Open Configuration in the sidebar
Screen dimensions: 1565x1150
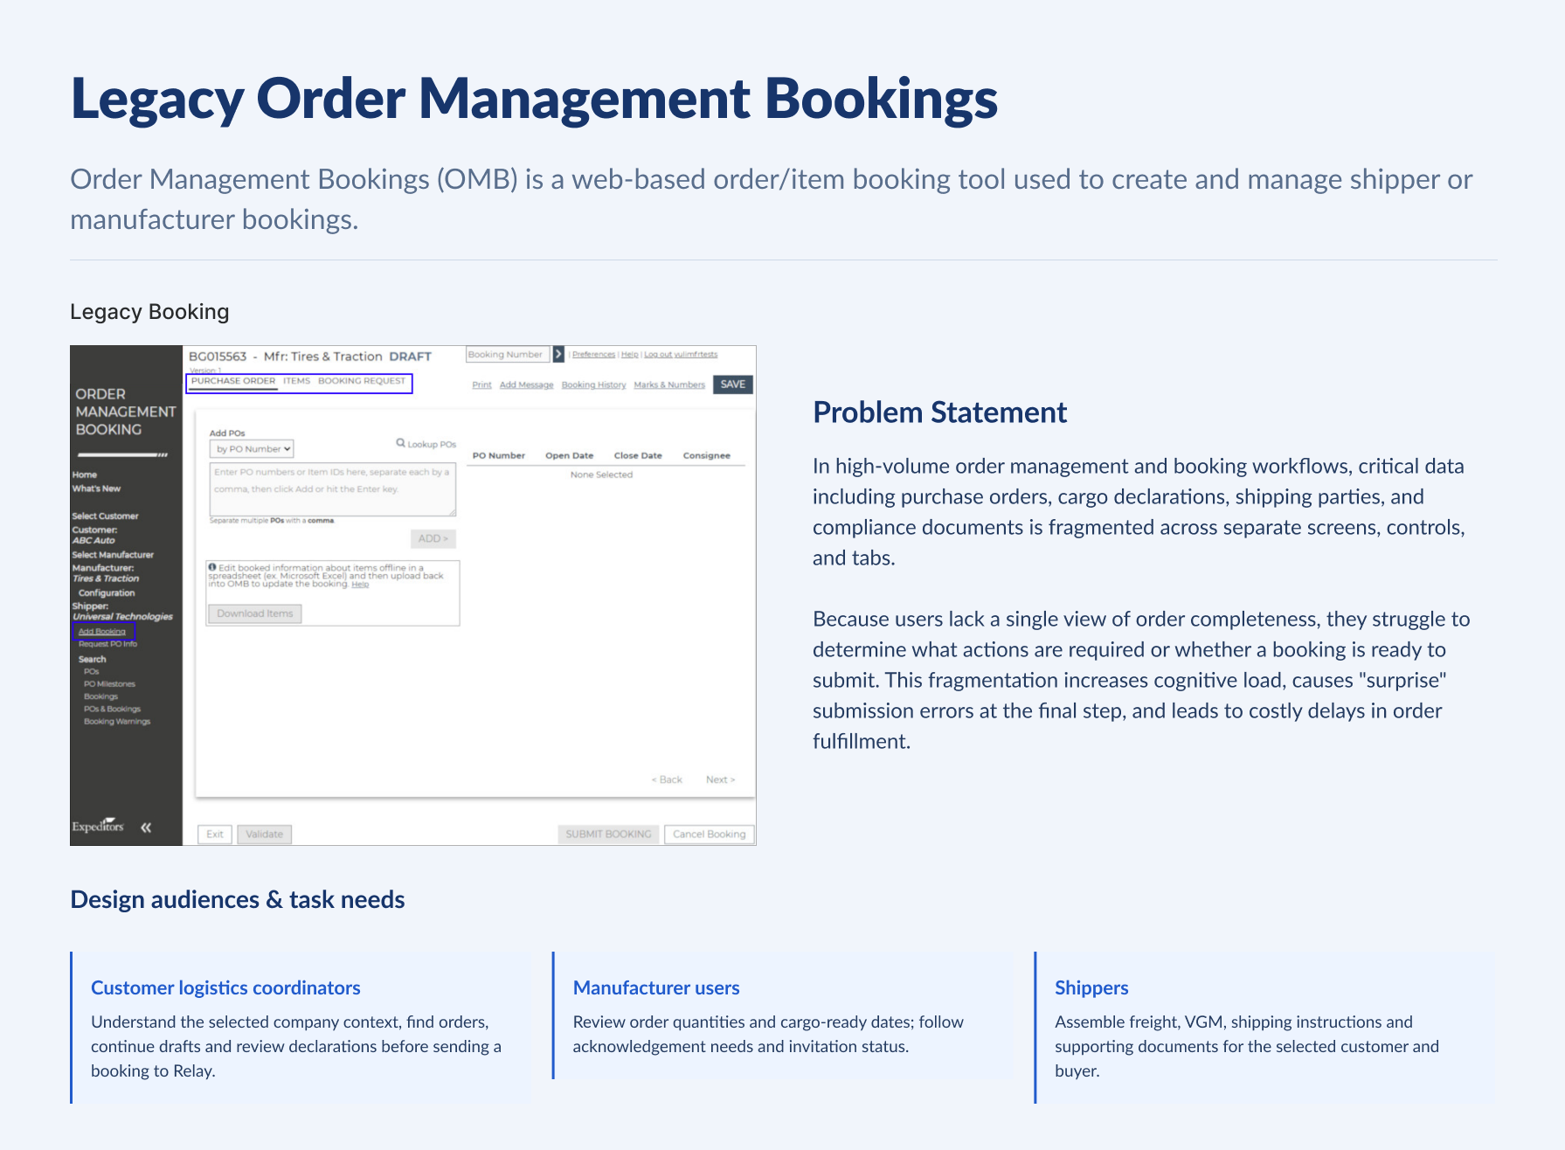point(107,592)
